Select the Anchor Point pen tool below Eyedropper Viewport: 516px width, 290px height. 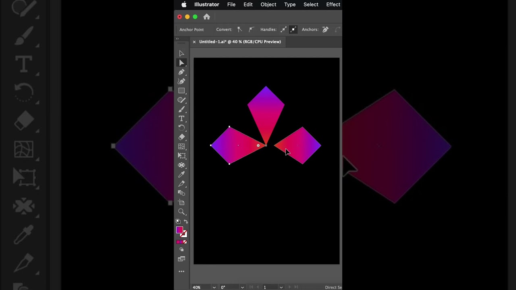(181, 184)
